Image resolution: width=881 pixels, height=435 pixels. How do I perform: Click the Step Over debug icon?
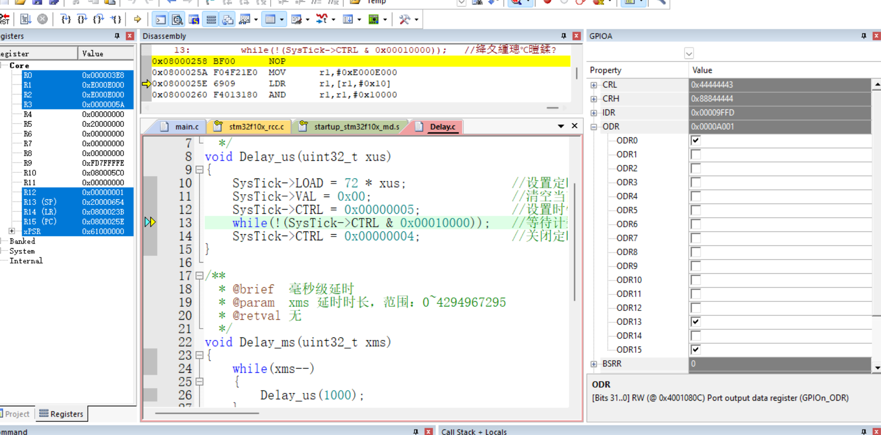82,19
